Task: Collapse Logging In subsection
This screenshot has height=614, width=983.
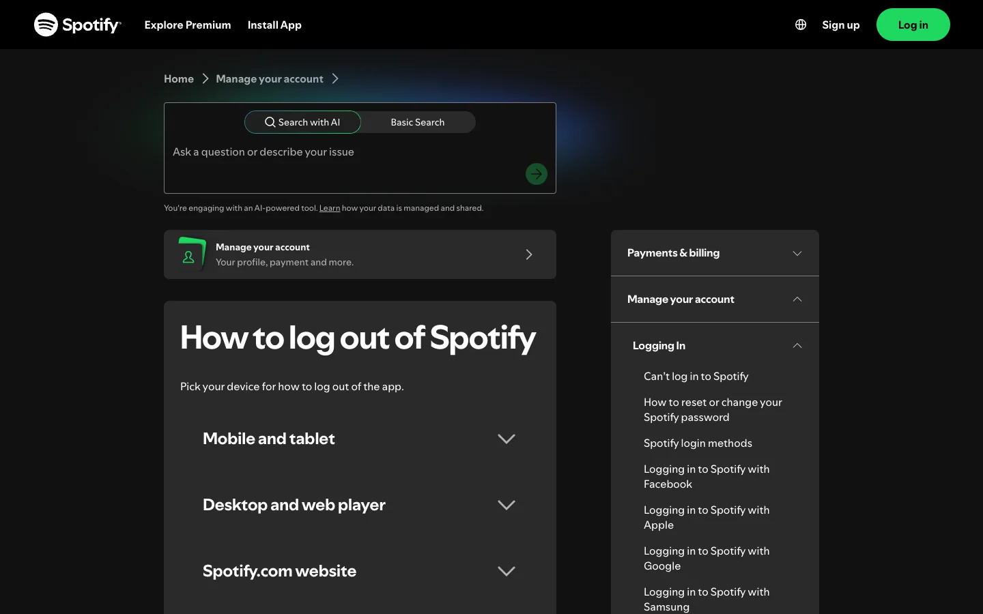Action: tap(715, 346)
